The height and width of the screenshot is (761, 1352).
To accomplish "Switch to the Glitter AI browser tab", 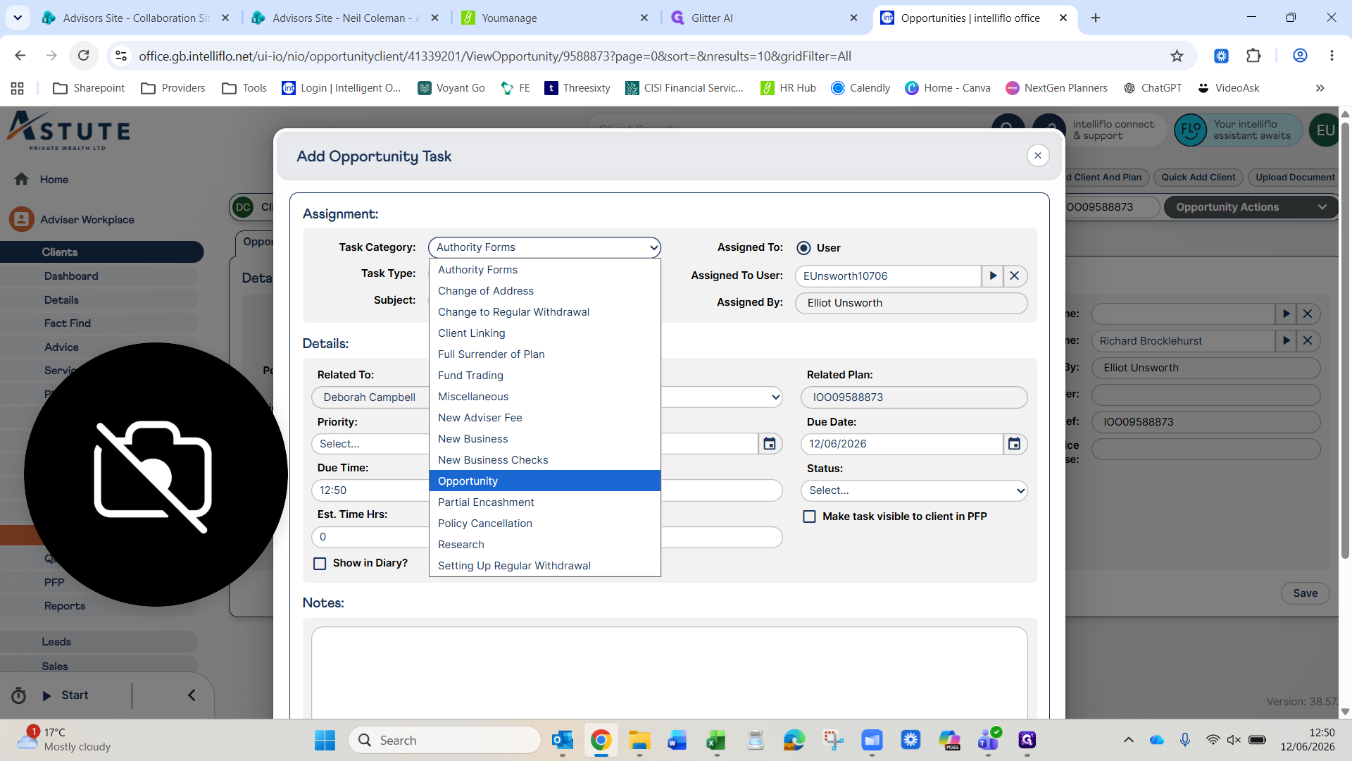I will coord(765,18).
